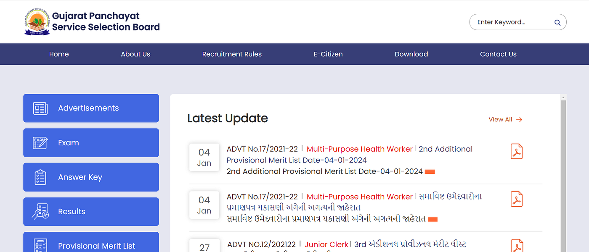
Task: Open the Home menu
Action: [x=59, y=54]
